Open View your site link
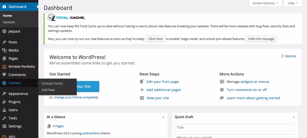307x138 pixels. point(158,98)
